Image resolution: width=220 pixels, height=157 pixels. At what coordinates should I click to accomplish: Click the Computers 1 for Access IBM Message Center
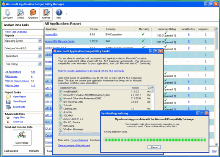click(x=206, y=41)
